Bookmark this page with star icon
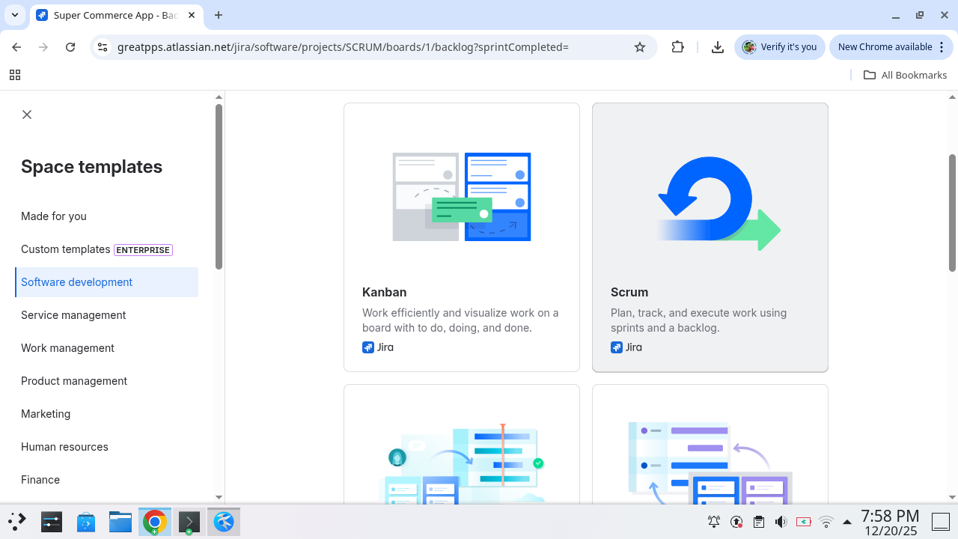958x539 pixels. click(x=640, y=47)
